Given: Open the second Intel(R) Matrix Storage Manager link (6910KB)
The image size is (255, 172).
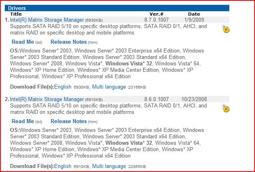Looking at the screenshot, I should tap(47, 99).
